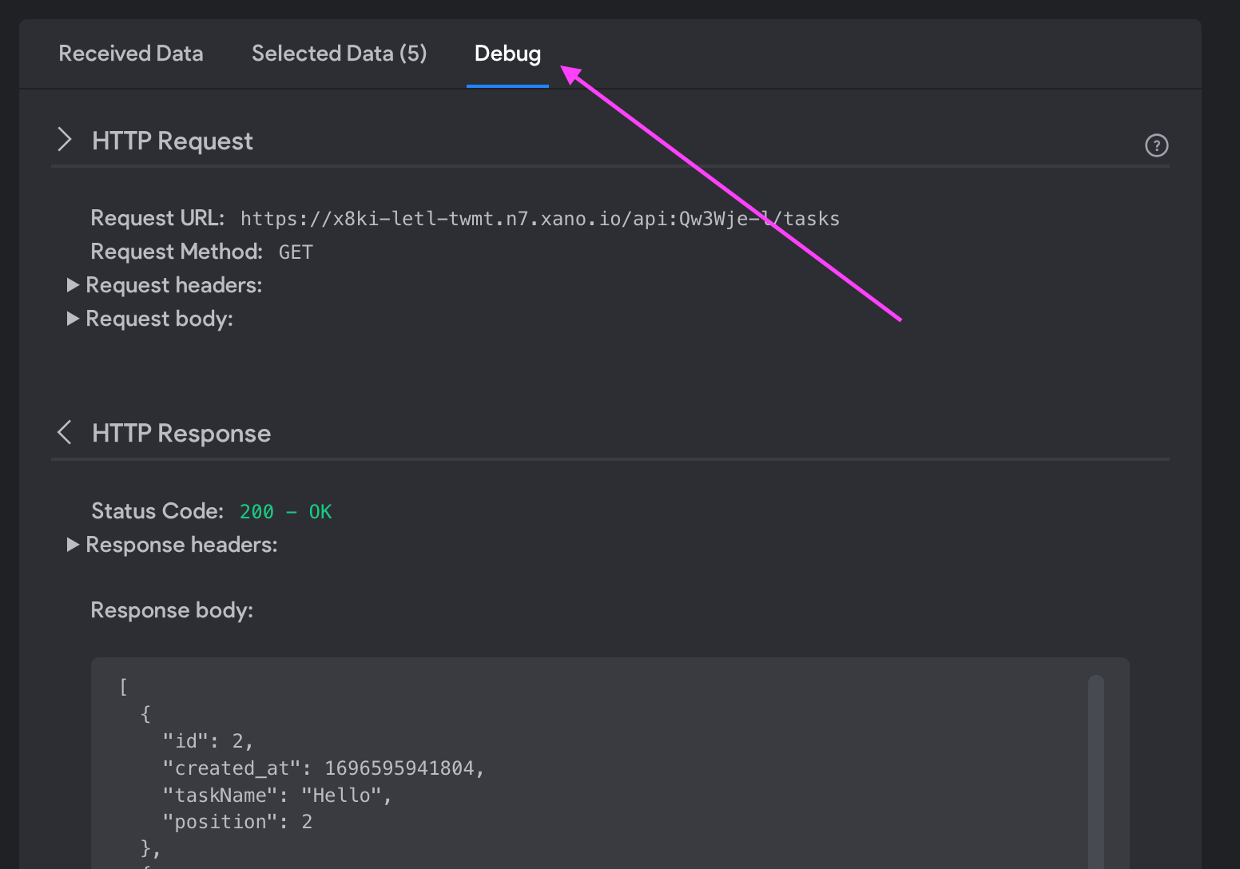The height and width of the screenshot is (869, 1240).
Task: Click the HTTP Response heading text
Action: coord(181,434)
